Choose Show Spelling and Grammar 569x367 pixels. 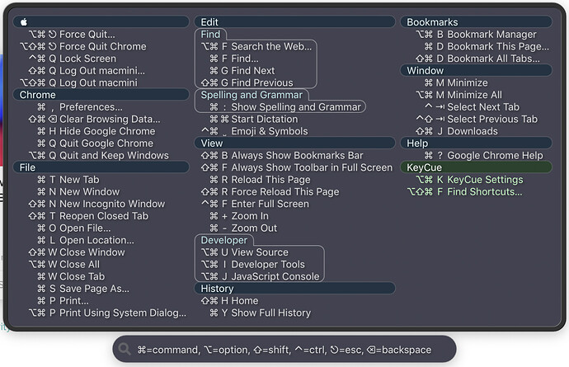[x=285, y=106]
